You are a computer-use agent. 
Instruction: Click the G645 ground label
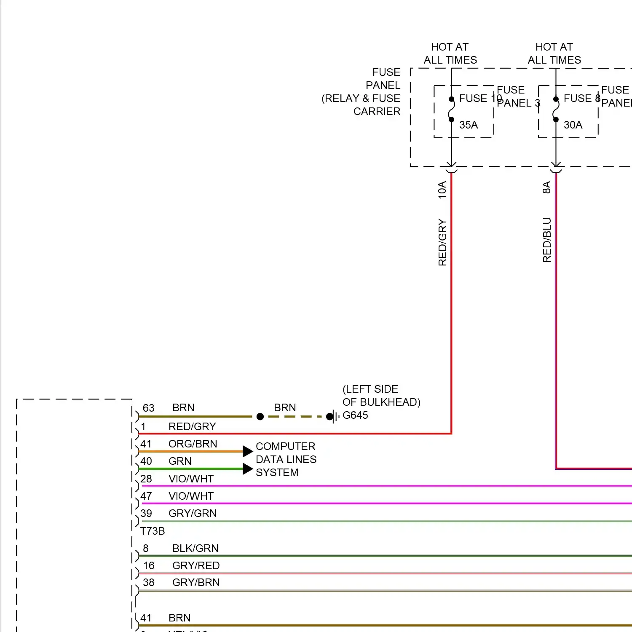tap(355, 415)
